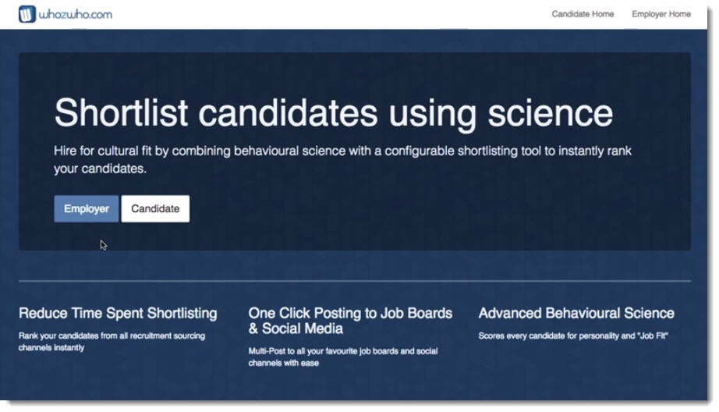Image resolution: width=719 pixels, height=412 pixels.
Task: Click the 'Scores every candidate' description text
Action: [573, 336]
